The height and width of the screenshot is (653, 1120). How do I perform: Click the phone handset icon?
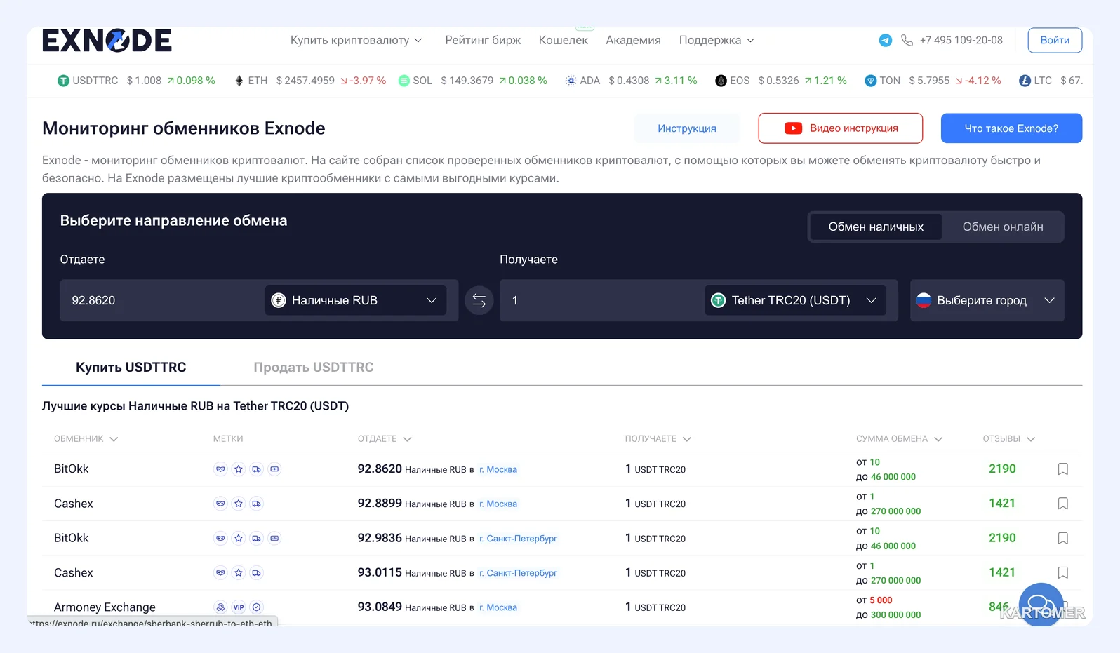(907, 41)
